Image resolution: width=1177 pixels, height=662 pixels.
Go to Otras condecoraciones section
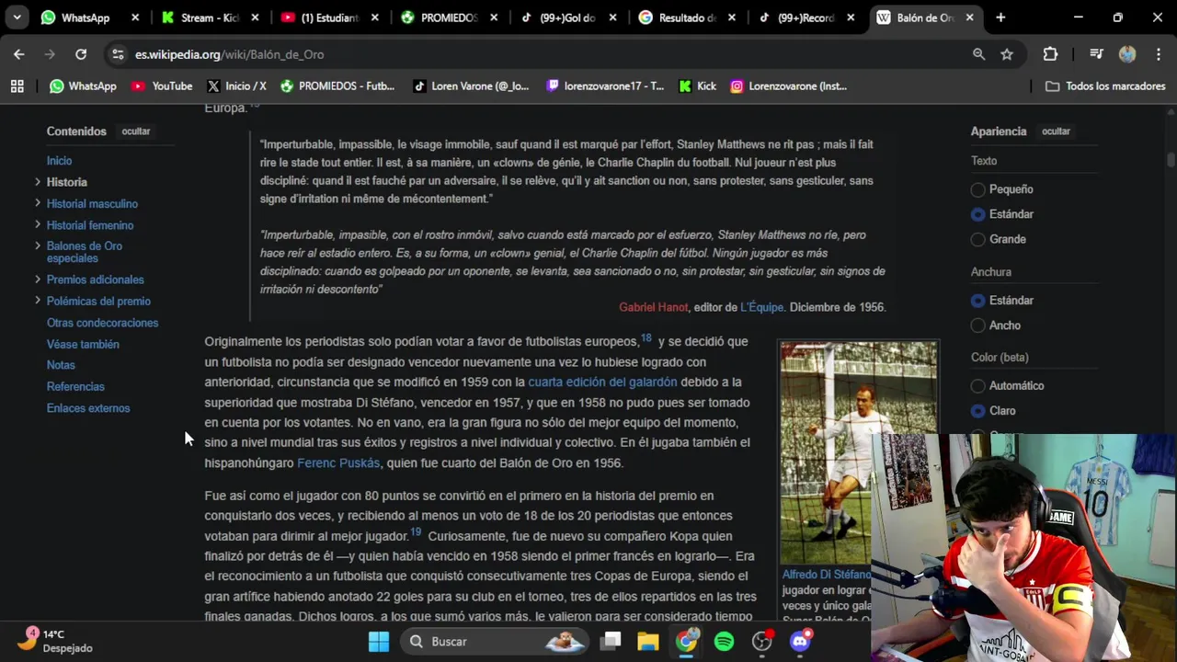click(102, 323)
